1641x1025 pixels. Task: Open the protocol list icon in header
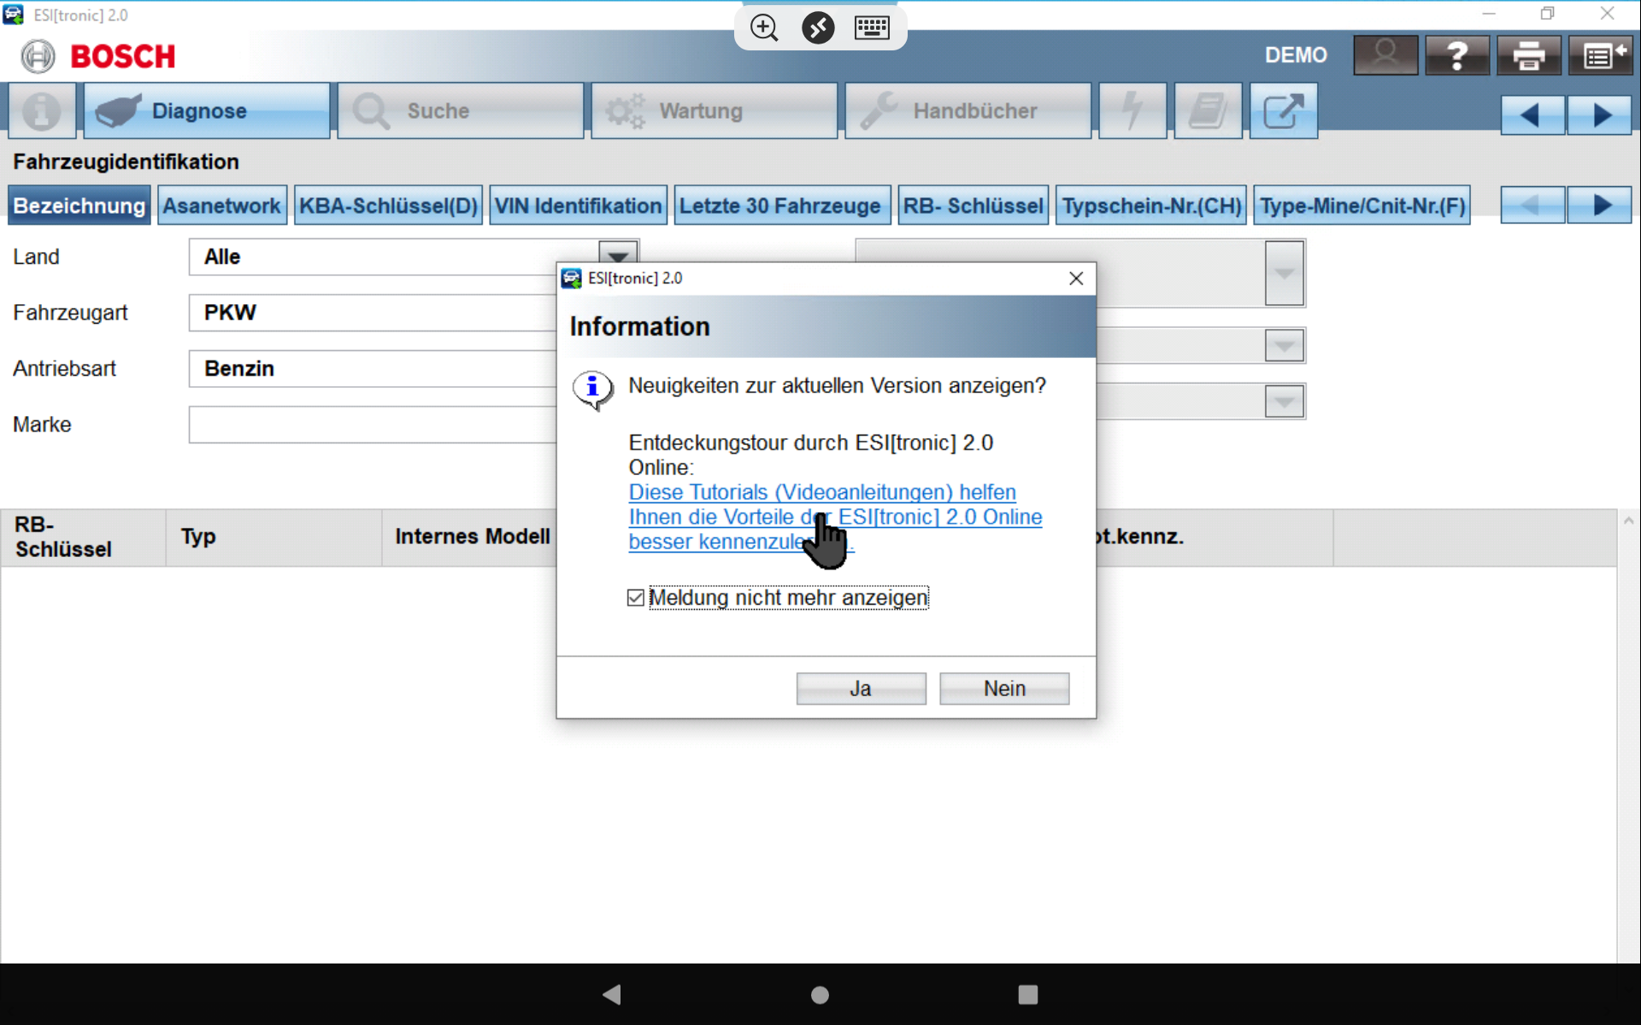coord(1601,56)
